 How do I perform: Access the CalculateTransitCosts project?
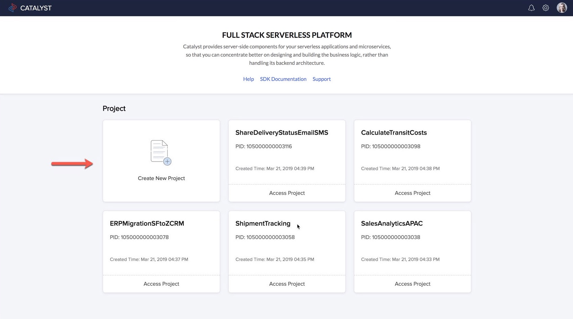point(412,193)
